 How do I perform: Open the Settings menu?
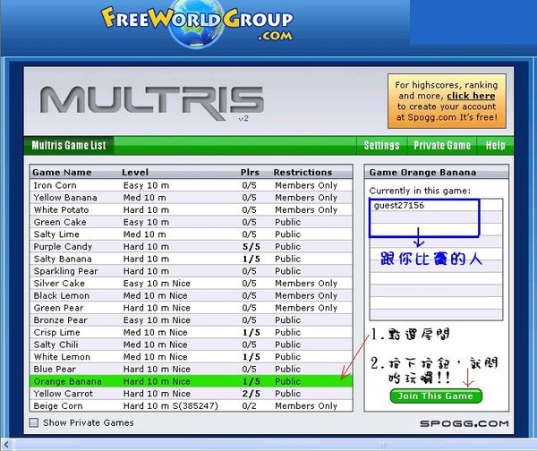tap(381, 146)
